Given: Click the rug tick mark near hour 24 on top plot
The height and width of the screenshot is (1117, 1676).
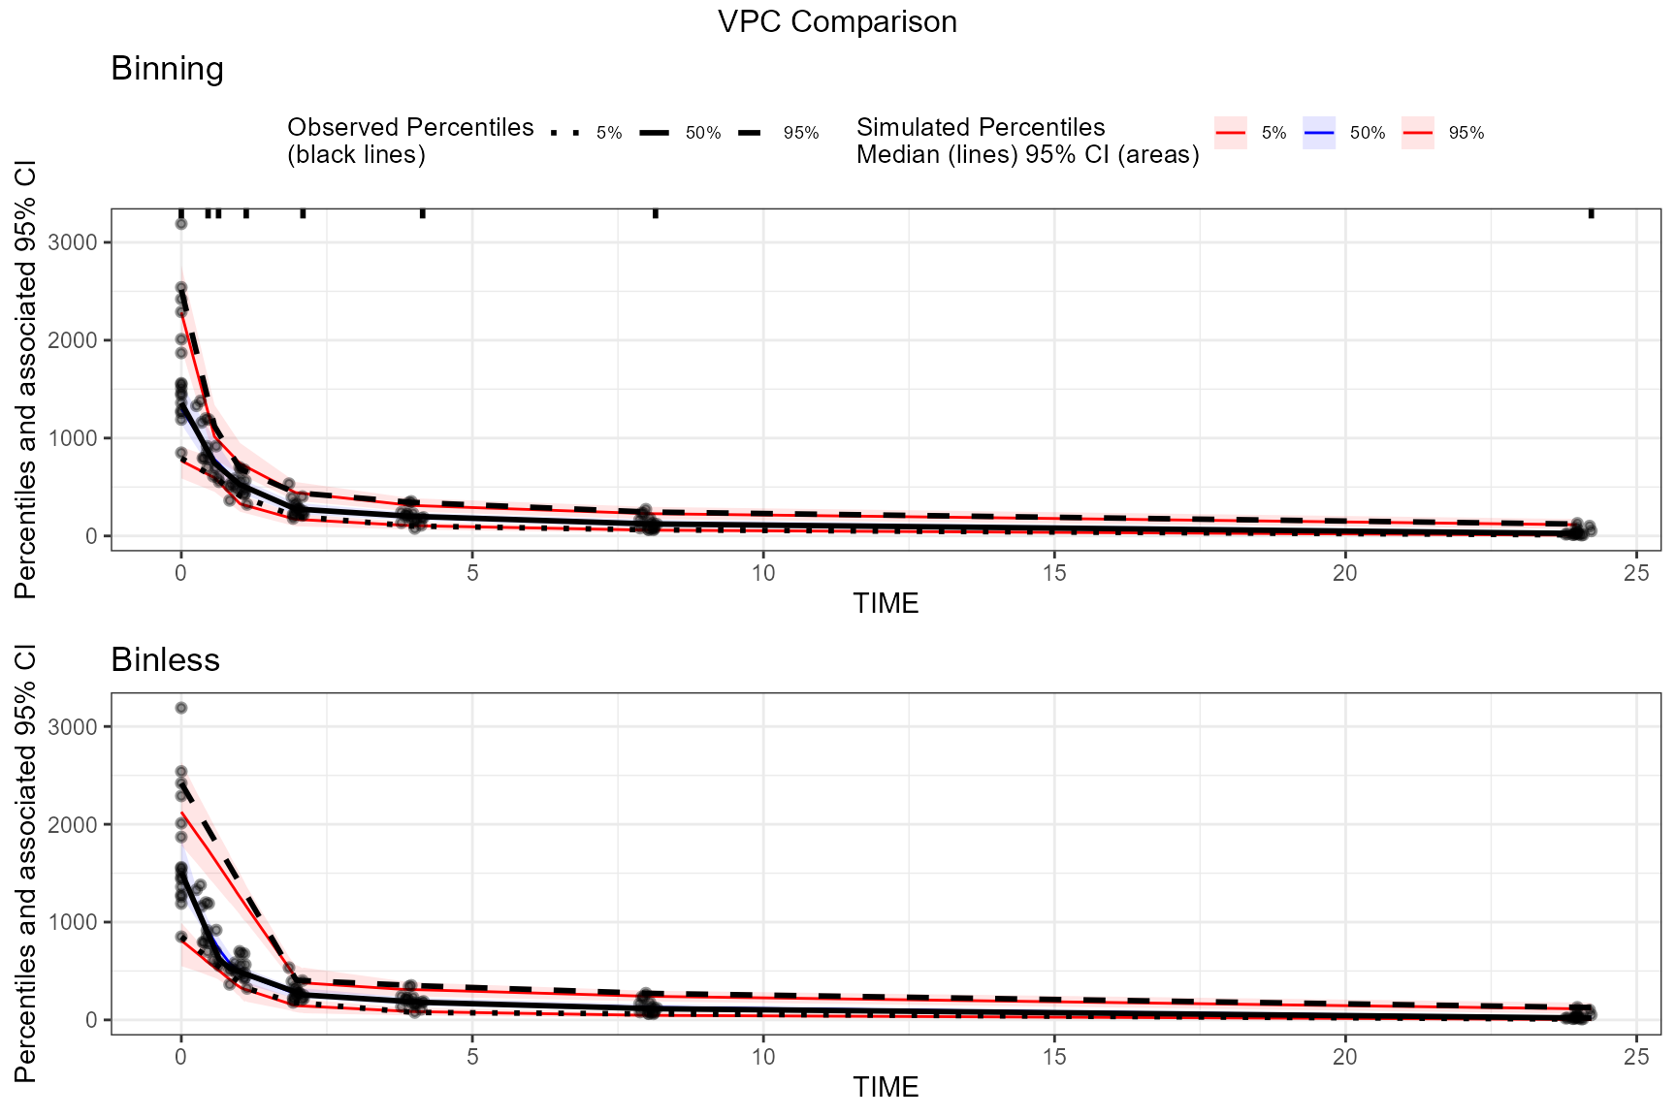Looking at the screenshot, I should [1592, 213].
